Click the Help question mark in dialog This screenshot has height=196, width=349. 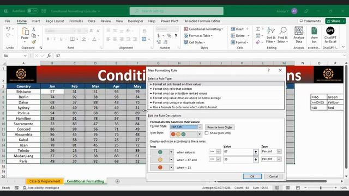pos(269,70)
